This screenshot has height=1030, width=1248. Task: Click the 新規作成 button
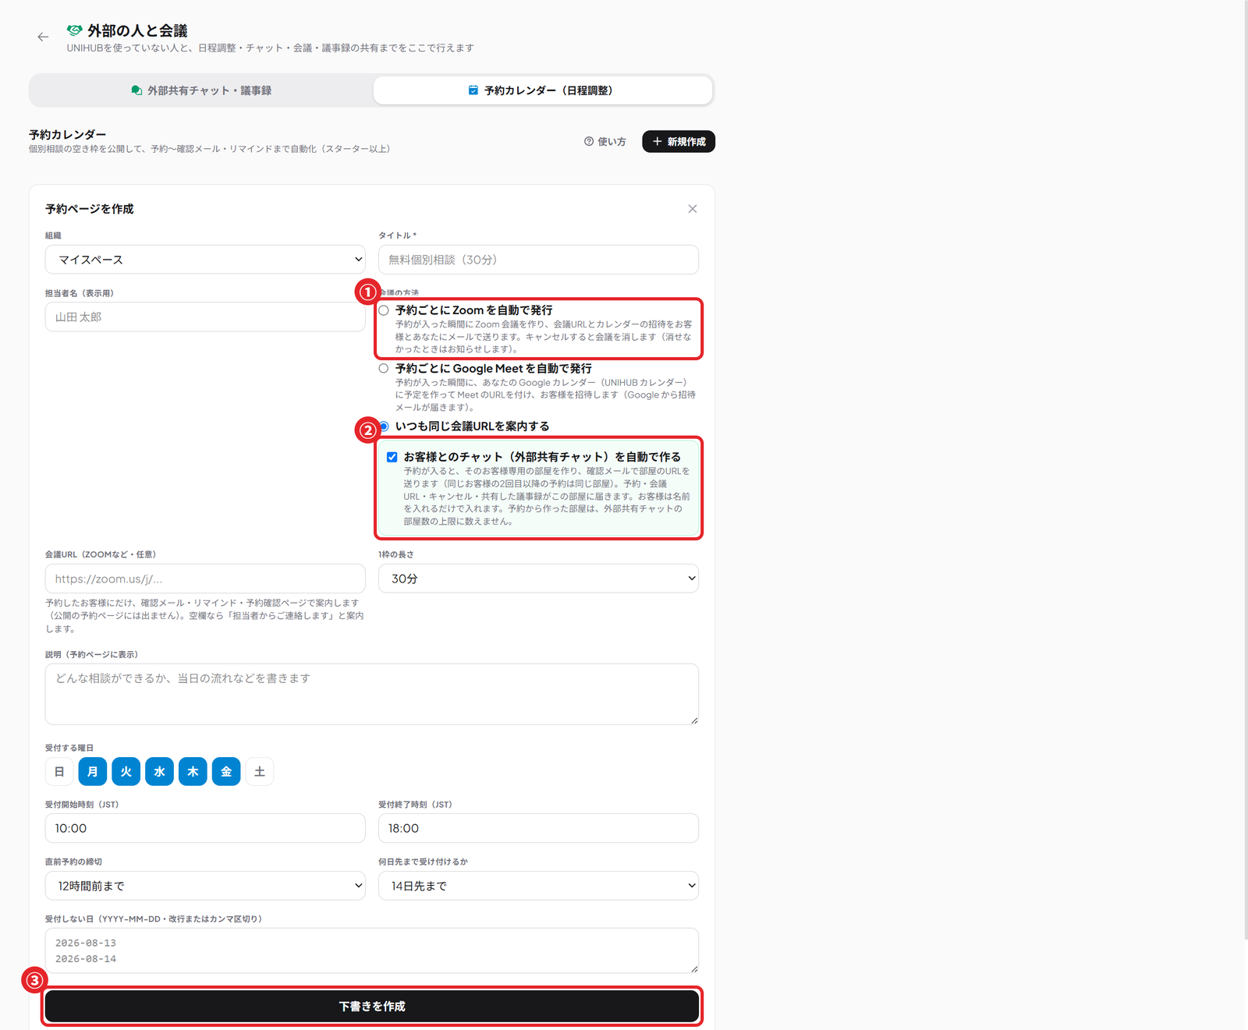(679, 141)
